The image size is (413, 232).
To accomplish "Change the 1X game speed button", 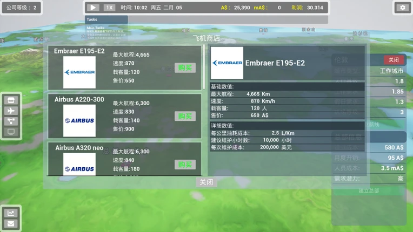I will pos(109,8).
